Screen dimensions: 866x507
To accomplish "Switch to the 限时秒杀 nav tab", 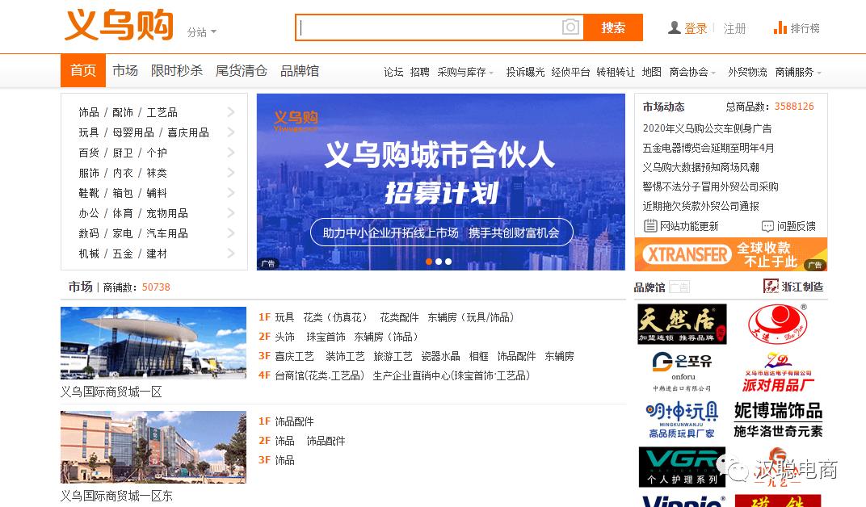I will click(178, 70).
